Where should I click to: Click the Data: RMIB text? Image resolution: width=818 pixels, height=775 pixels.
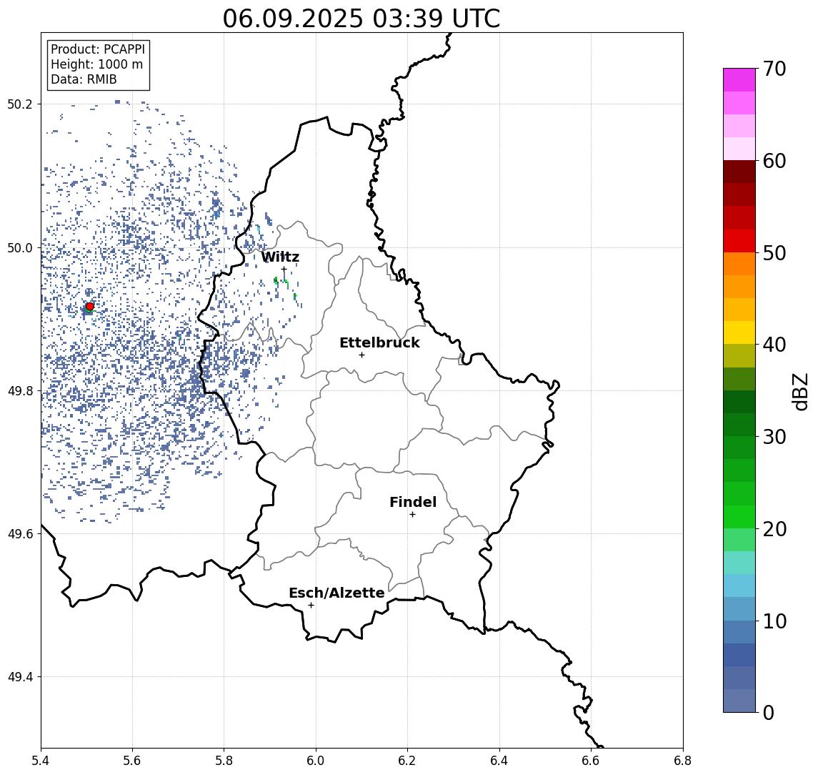[x=84, y=79]
